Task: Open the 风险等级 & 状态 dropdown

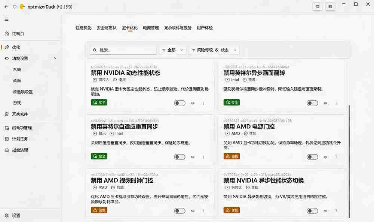Action: [x=214, y=50]
